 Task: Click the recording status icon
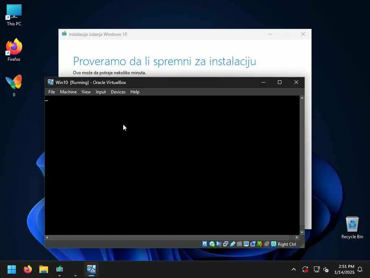[x=253, y=244]
